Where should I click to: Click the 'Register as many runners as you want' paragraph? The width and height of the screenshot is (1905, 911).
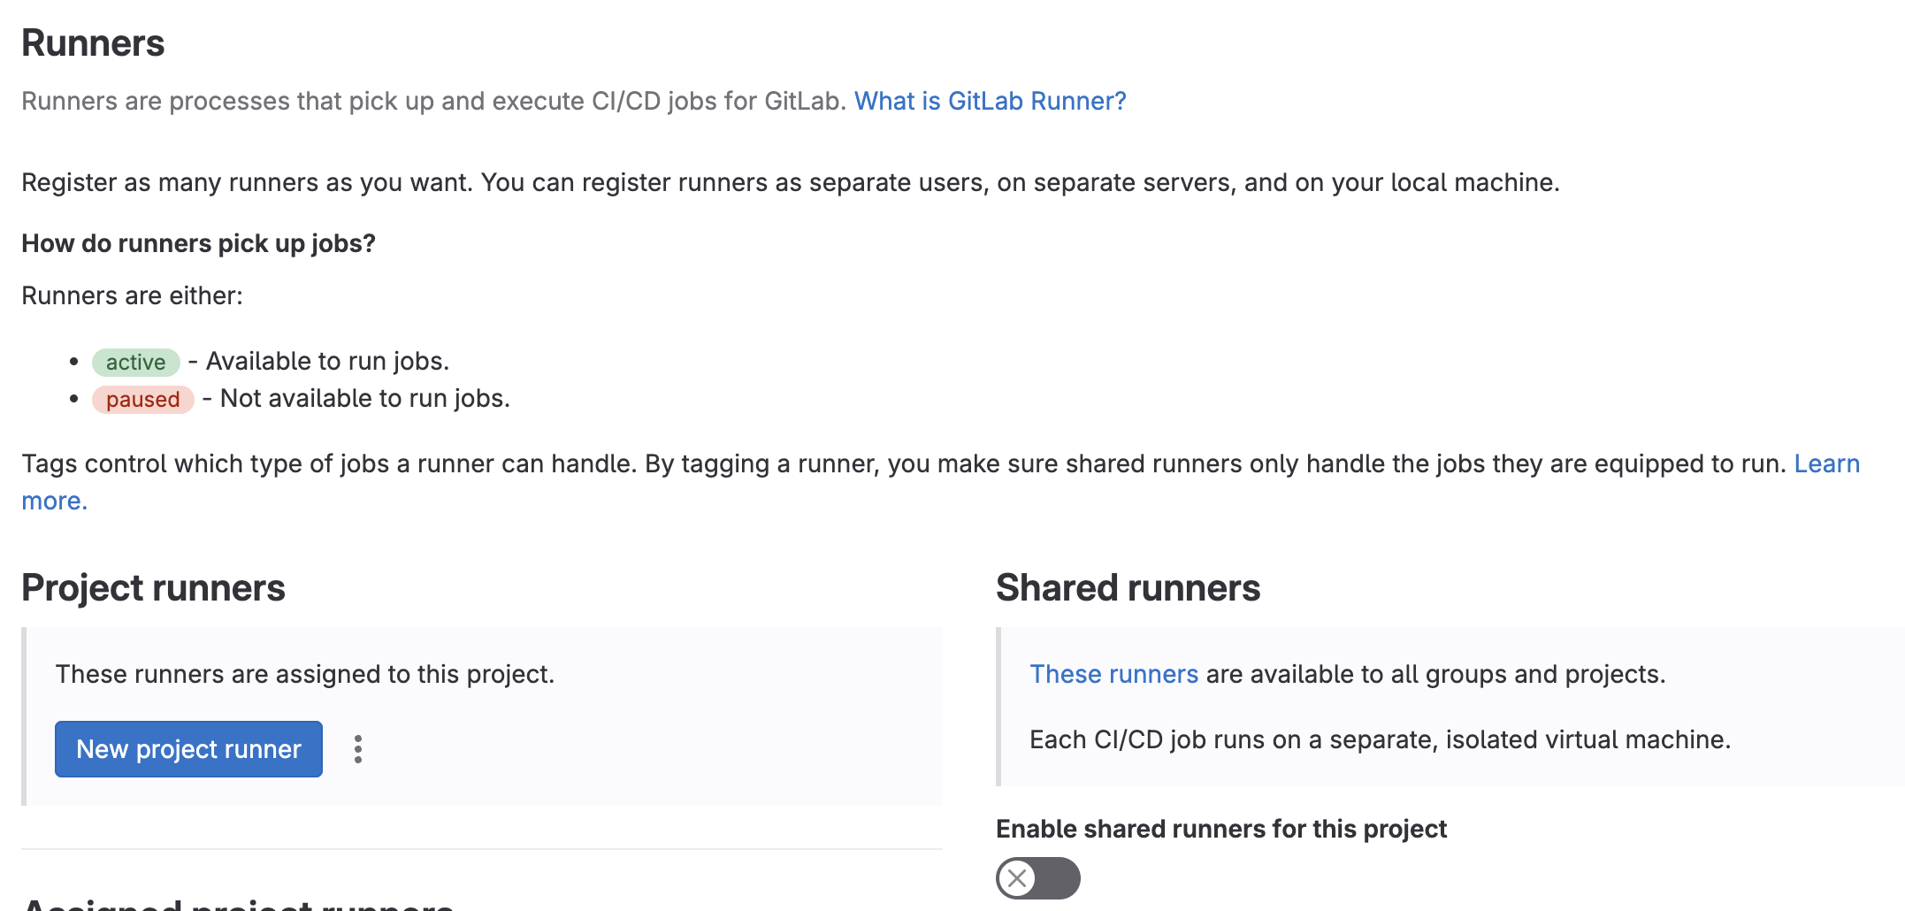790,182
